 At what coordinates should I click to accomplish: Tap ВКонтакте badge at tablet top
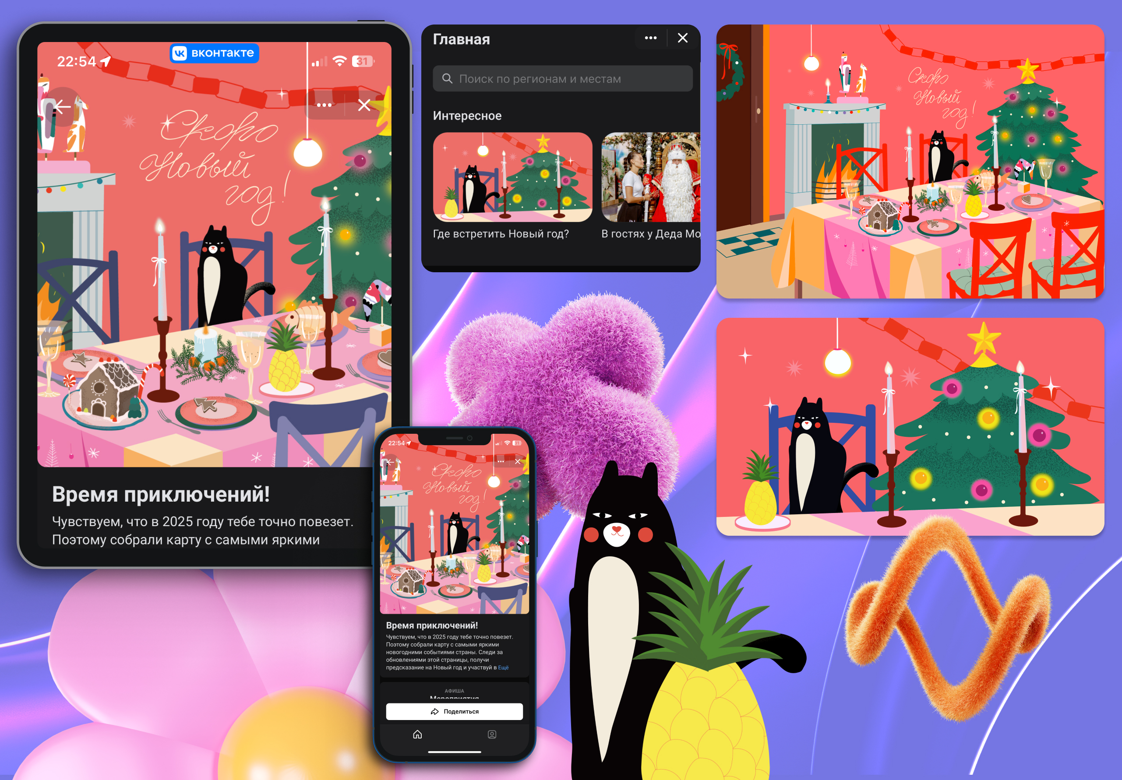(215, 53)
